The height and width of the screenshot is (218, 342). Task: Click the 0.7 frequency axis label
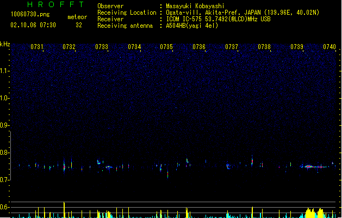point(4,180)
